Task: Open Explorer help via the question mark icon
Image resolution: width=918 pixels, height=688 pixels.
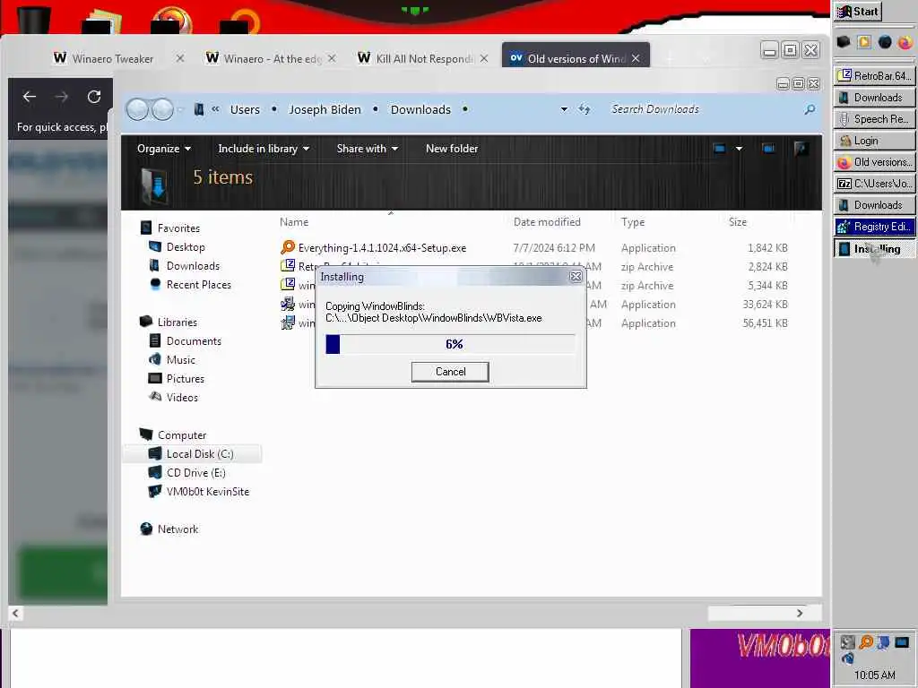Action: [x=801, y=149]
